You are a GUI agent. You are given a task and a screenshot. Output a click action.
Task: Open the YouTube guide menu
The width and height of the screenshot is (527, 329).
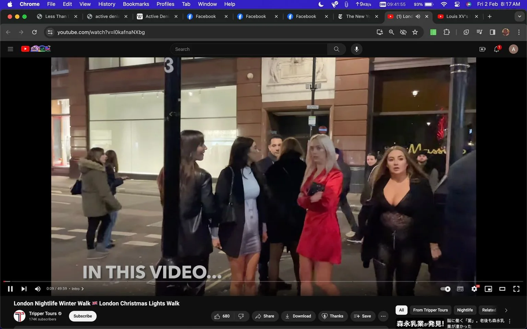point(10,49)
